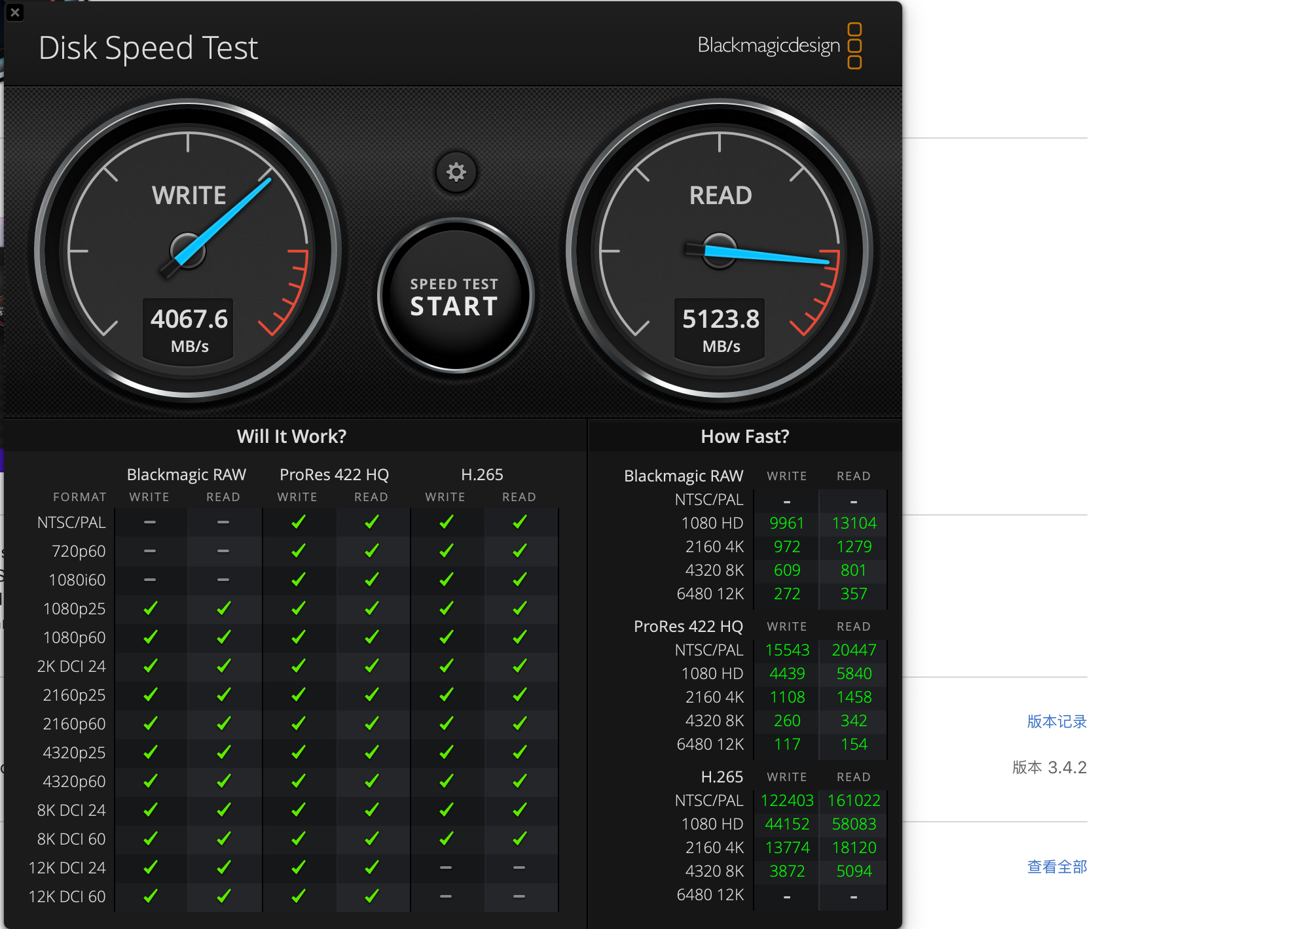The height and width of the screenshot is (929, 1316).
Task: Click the 8K DCI 60 format label
Action: click(x=71, y=839)
